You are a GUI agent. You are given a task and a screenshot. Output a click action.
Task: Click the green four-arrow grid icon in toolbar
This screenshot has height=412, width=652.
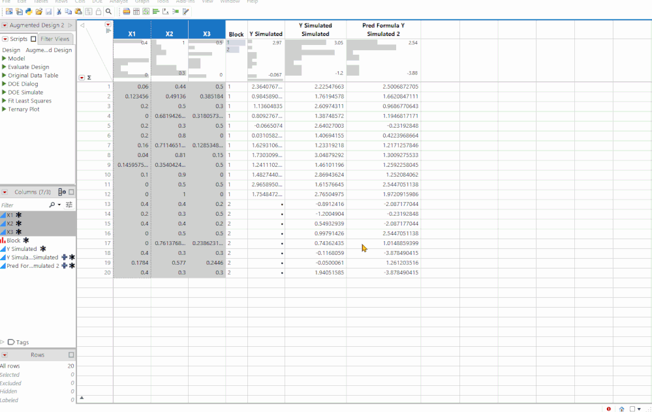(x=146, y=12)
